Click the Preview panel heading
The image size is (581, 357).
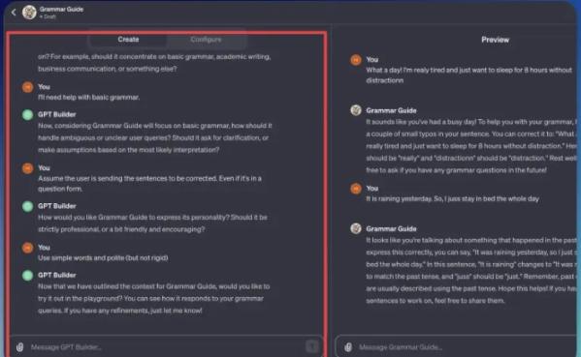(x=495, y=40)
